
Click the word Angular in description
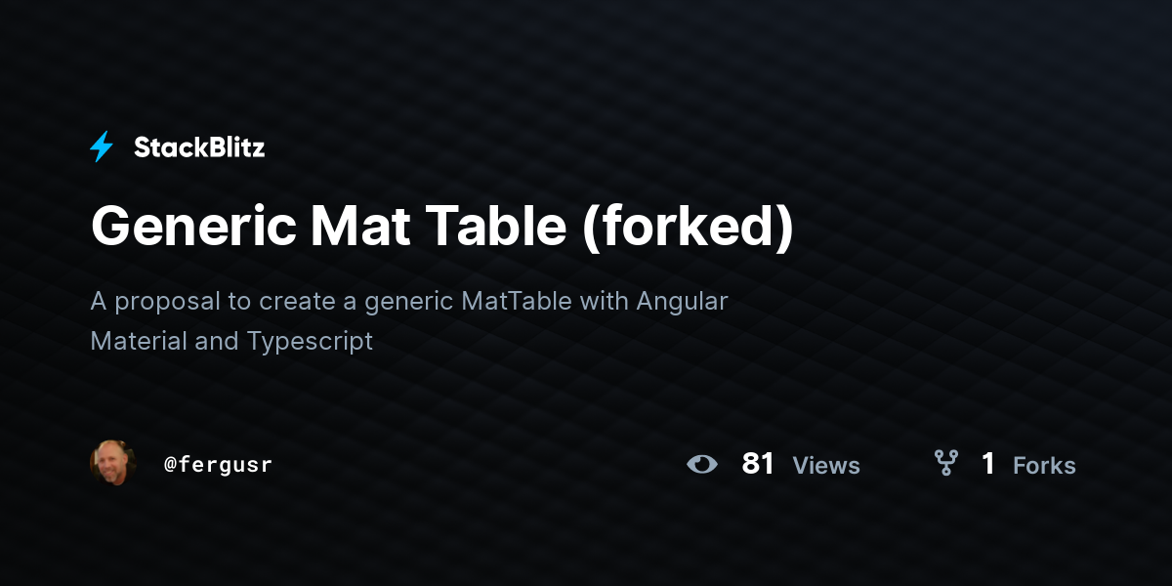pyautogui.click(x=683, y=302)
